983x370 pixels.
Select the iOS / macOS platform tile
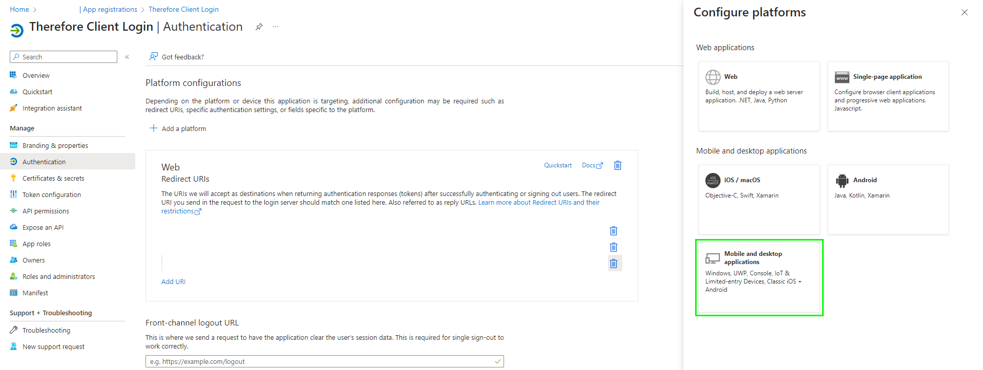[x=759, y=199]
